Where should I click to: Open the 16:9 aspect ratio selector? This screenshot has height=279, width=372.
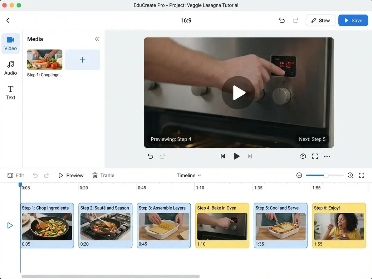(186, 20)
